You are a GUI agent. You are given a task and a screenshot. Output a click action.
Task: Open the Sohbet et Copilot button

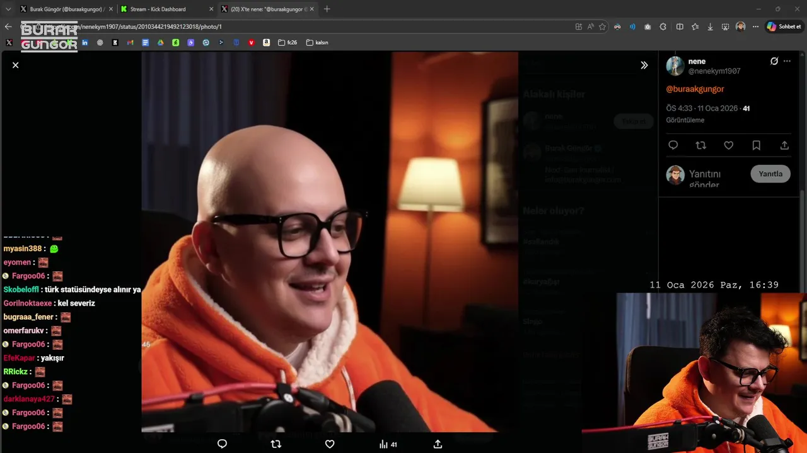tap(784, 26)
